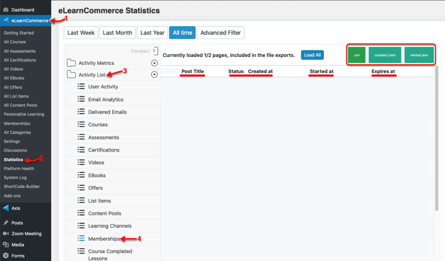Select the Last Month filter
The width and height of the screenshot is (445, 261).
(x=117, y=33)
